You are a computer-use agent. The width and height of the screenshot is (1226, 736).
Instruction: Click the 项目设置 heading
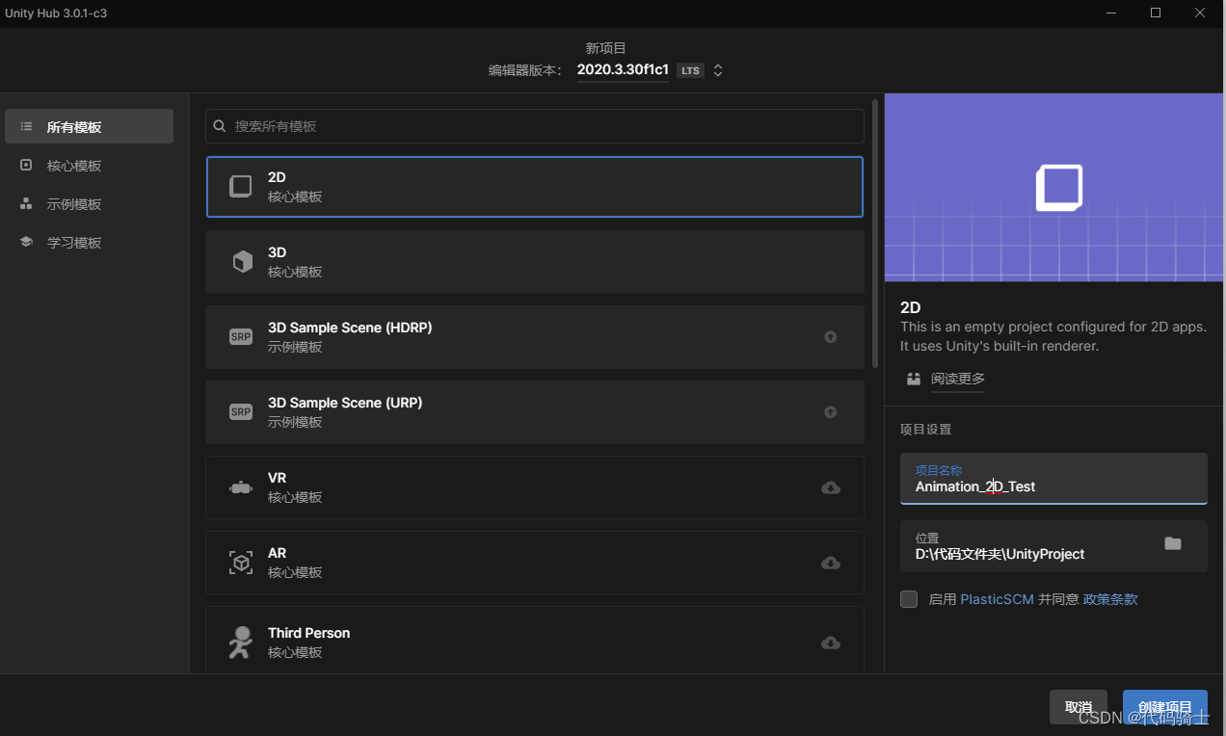(x=926, y=430)
